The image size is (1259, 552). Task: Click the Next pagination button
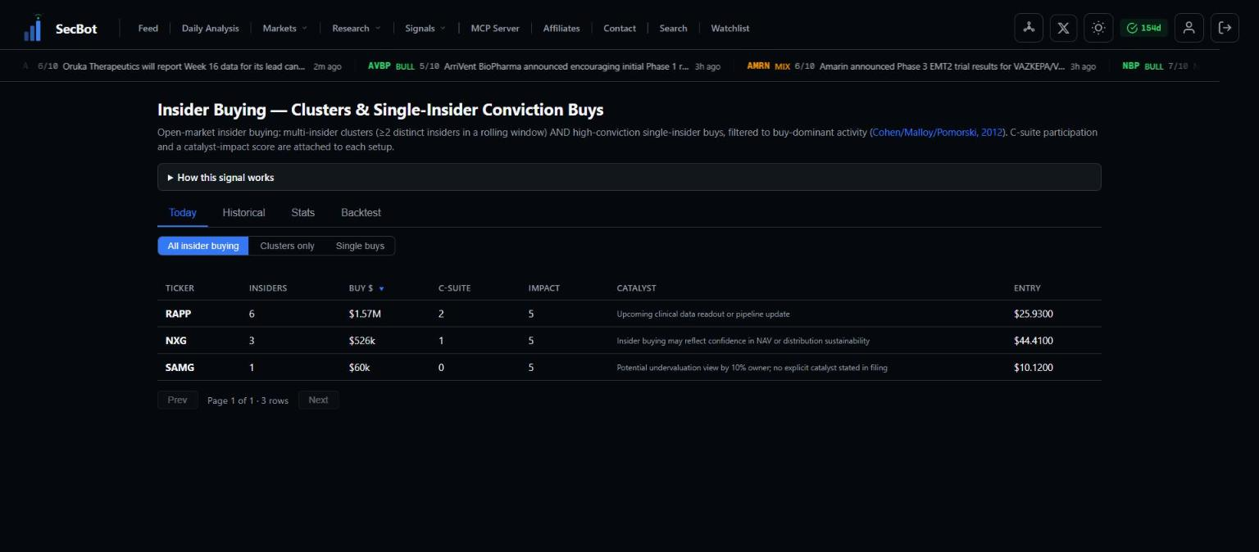(x=318, y=400)
